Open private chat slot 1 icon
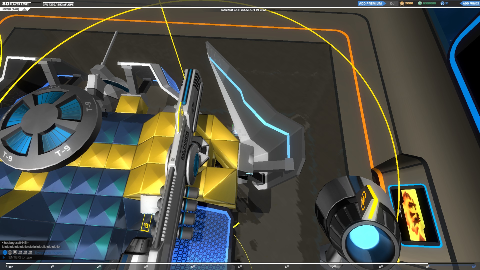 [x=20, y=252]
